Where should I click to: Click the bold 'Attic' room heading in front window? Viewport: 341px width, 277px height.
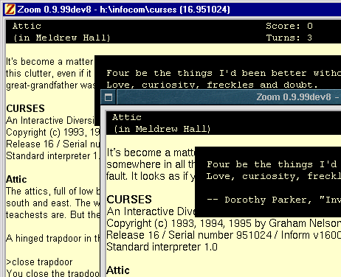tap(118, 270)
